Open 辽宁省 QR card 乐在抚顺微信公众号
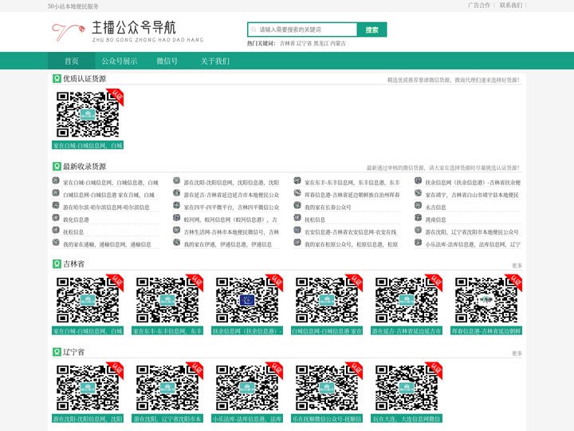This screenshot has width=574, height=431. 327,392
